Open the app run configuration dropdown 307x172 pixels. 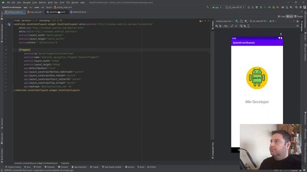tap(217, 7)
